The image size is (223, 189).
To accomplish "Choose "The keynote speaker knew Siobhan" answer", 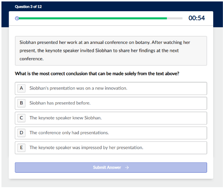I will 66,118.
